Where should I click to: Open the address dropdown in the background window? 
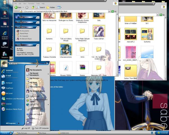pyautogui.click(x=157, y=15)
